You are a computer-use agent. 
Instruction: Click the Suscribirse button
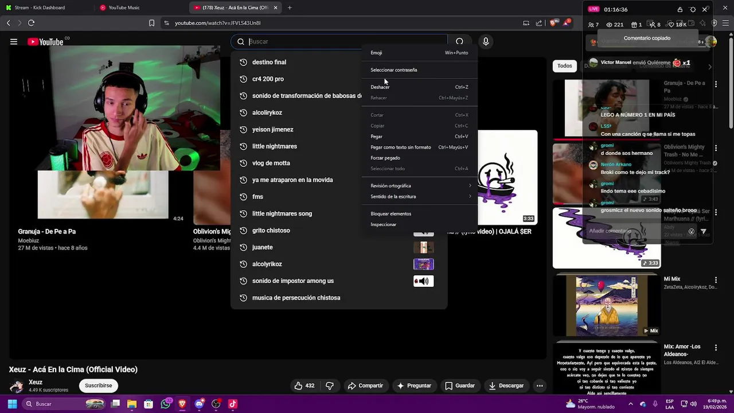[x=99, y=385]
